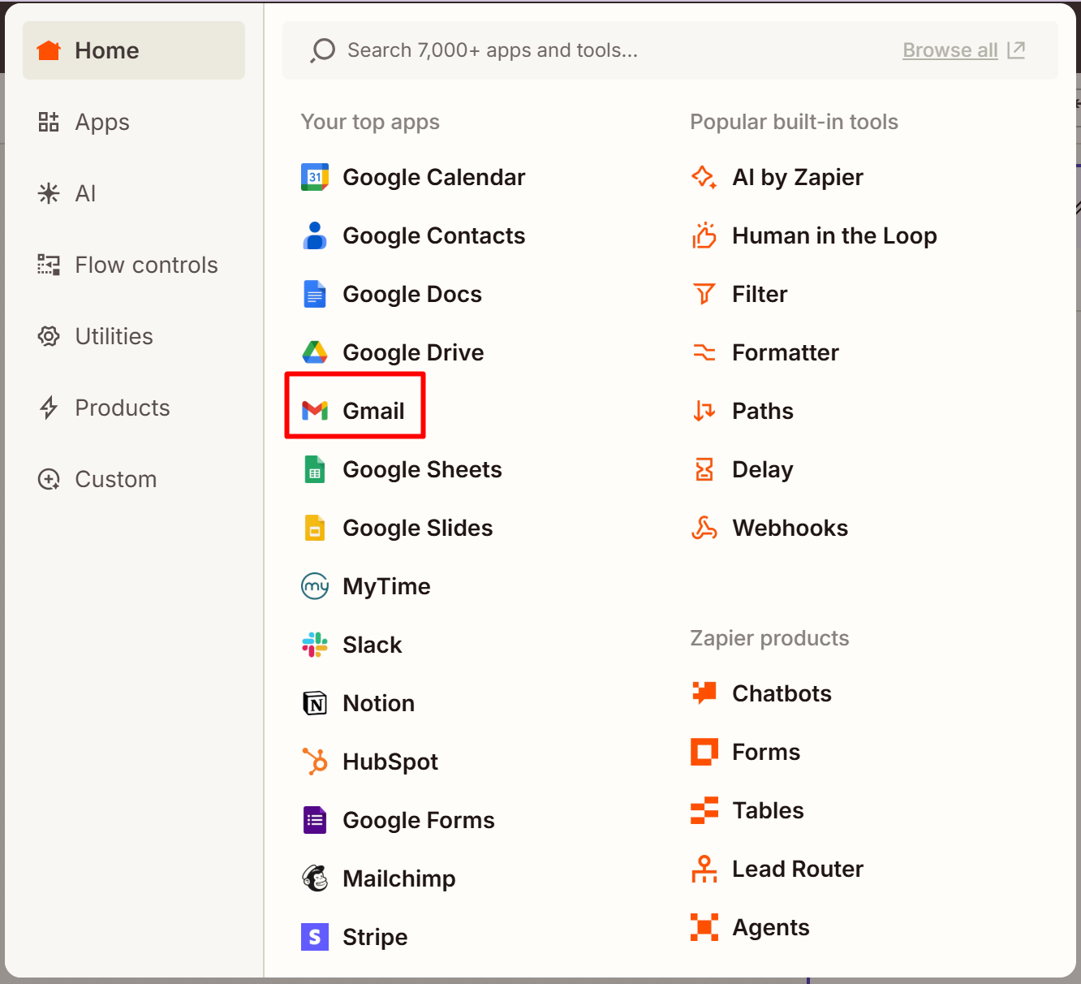1081x984 pixels.
Task: Pick the Mailchimp monkey icon
Action: tap(315, 878)
